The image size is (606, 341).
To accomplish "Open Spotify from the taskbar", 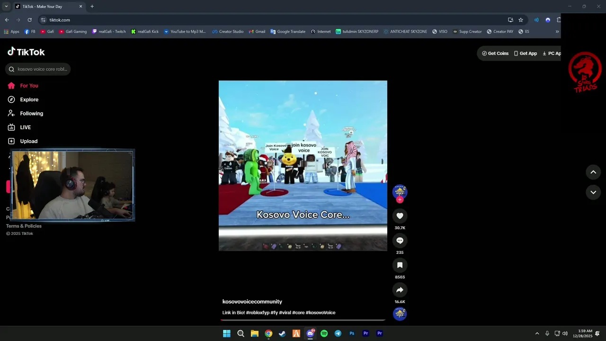I will 324,333.
